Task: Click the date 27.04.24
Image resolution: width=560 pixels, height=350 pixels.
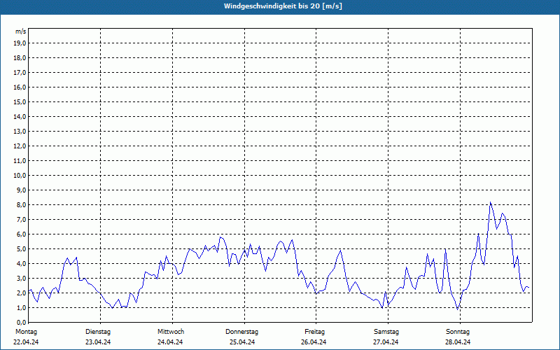Action: pyautogui.click(x=386, y=342)
